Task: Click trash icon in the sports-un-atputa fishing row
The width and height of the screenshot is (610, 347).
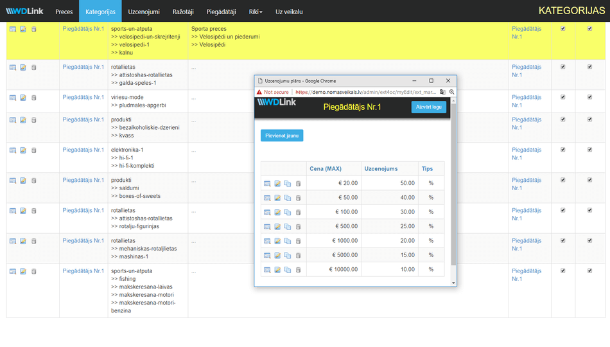Action: click(34, 271)
